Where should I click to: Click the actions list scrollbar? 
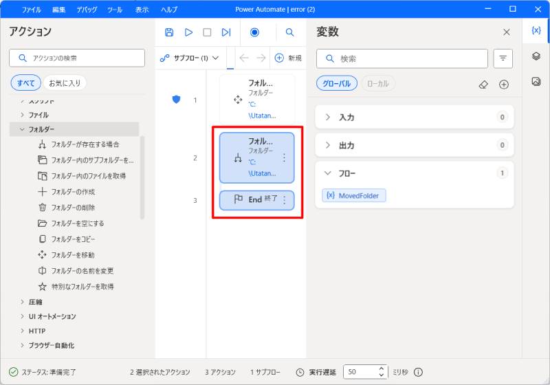tap(142, 177)
